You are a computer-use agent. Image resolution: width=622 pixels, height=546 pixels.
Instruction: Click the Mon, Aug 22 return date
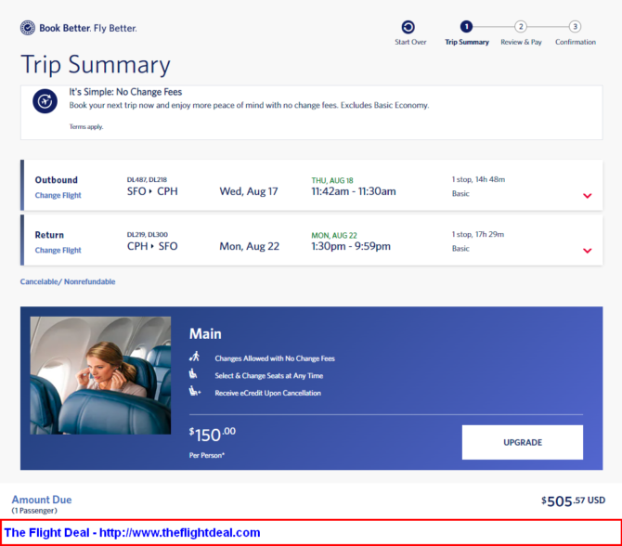[250, 246]
